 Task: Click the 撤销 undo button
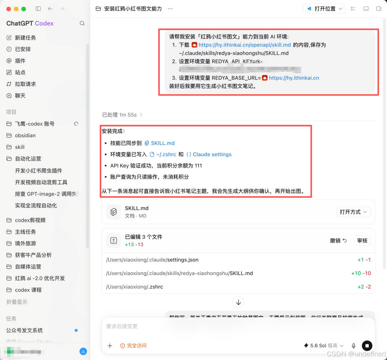(338, 240)
